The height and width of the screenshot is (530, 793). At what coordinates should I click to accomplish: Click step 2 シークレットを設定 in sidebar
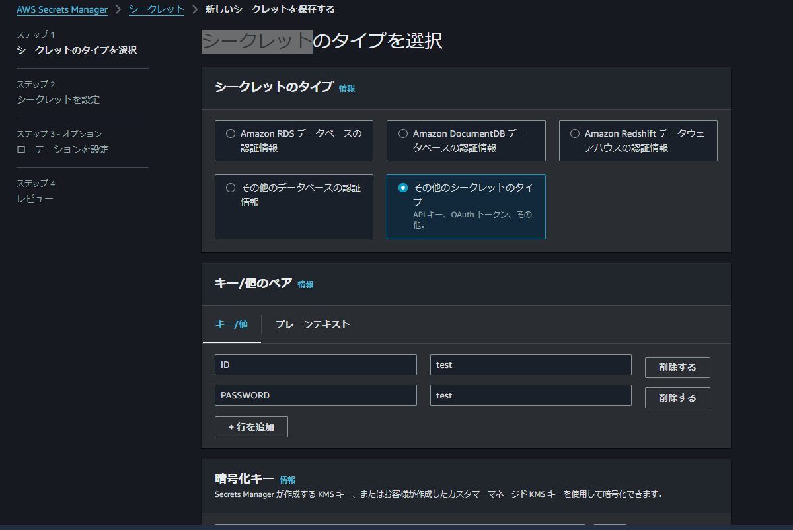(x=58, y=100)
